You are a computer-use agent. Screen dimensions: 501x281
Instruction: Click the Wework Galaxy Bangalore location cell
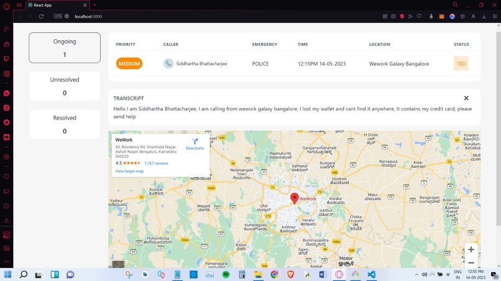click(399, 64)
